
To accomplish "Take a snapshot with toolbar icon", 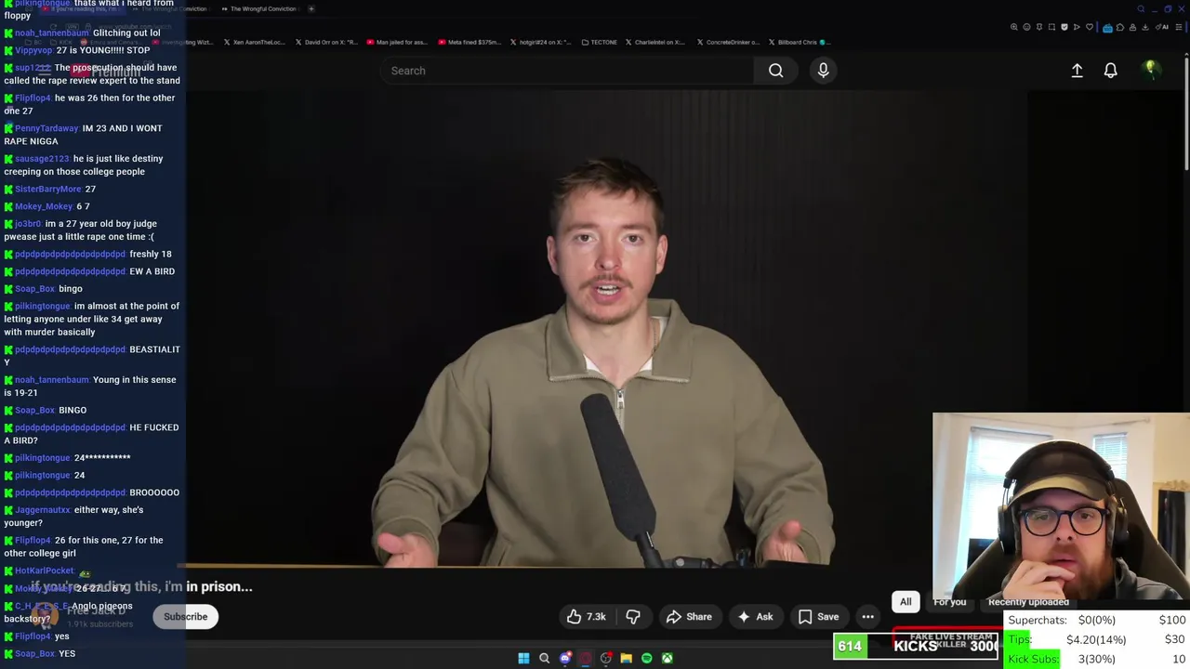I will (x=1051, y=27).
